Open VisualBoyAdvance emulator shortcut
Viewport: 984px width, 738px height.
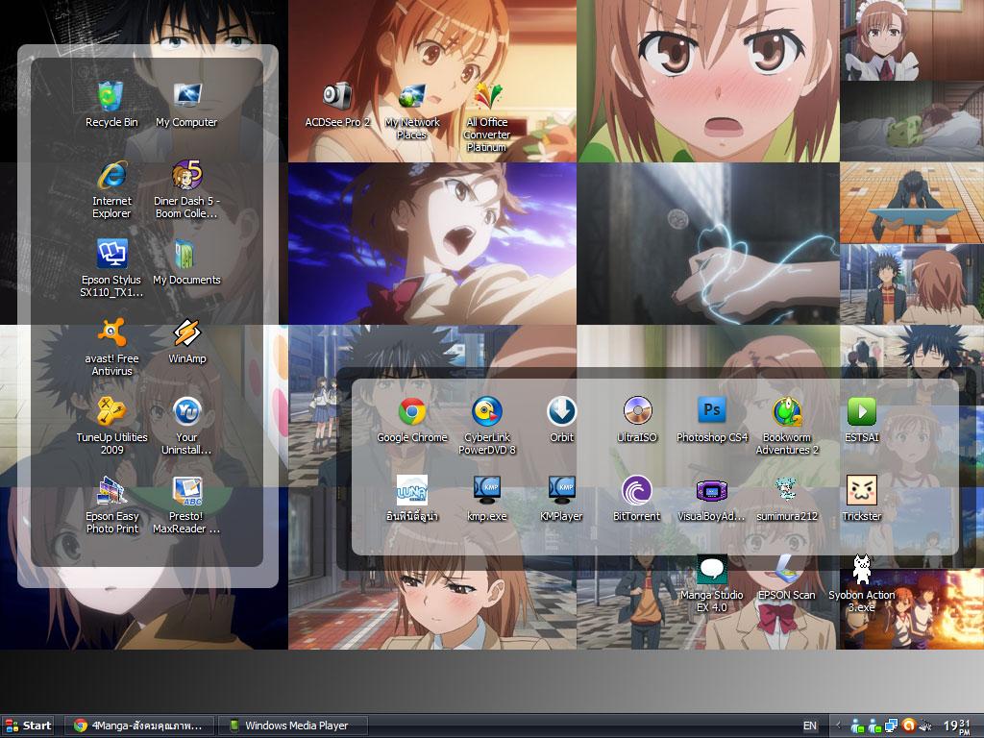point(712,499)
